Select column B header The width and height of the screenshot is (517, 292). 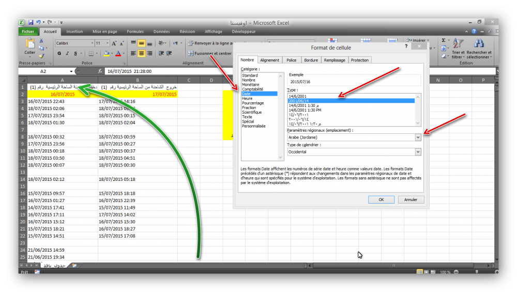[x=138, y=80]
